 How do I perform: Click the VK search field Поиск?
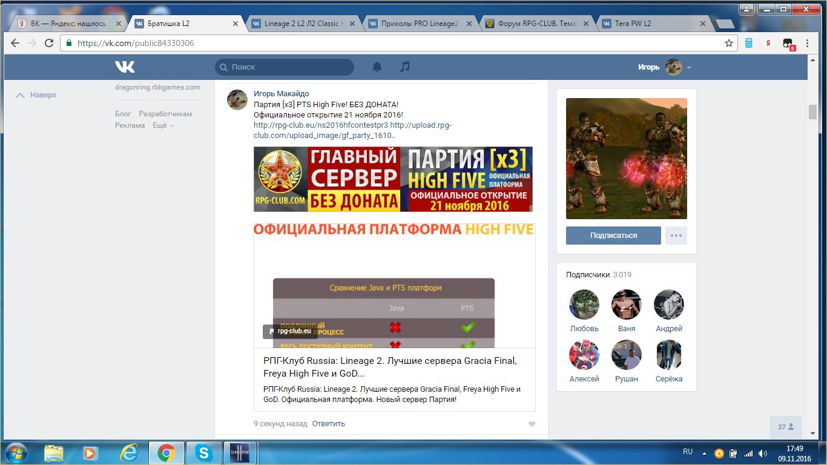pyautogui.click(x=285, y=67)
